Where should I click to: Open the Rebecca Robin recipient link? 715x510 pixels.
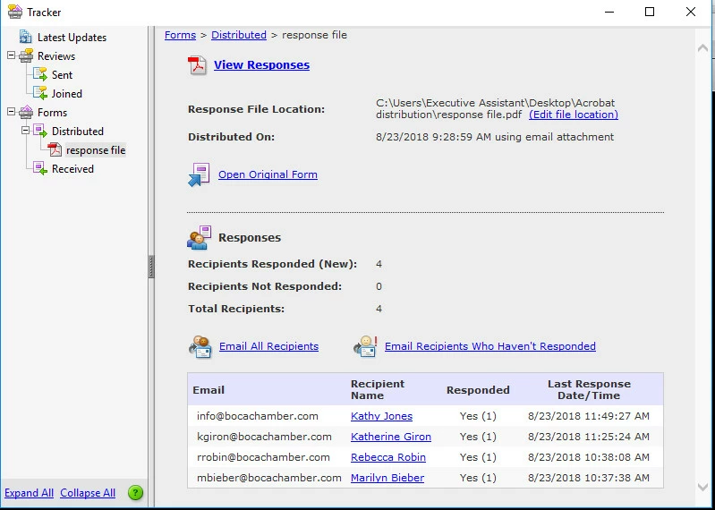388,457
